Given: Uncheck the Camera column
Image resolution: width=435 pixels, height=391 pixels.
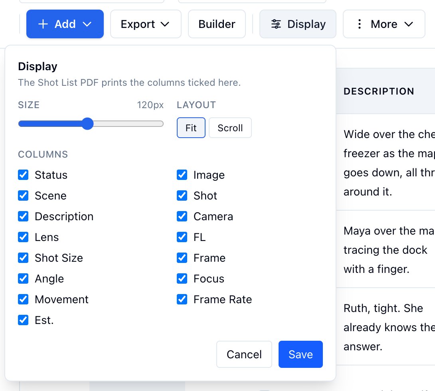Looking at the screenshot, I should tap(182, 217).
